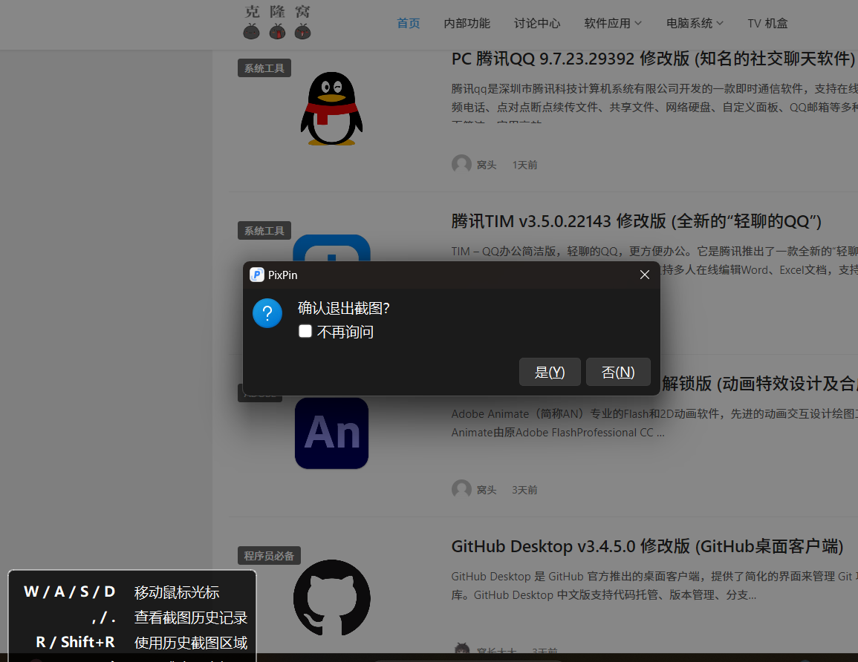Confirm exit with the 是(Y) button
The height and width of the screenshot is (662, 858).
pyautogui.click(x=550, y=372)
